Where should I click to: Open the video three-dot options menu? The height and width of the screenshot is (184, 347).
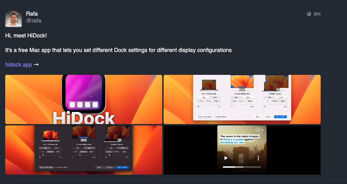point(258,158)
